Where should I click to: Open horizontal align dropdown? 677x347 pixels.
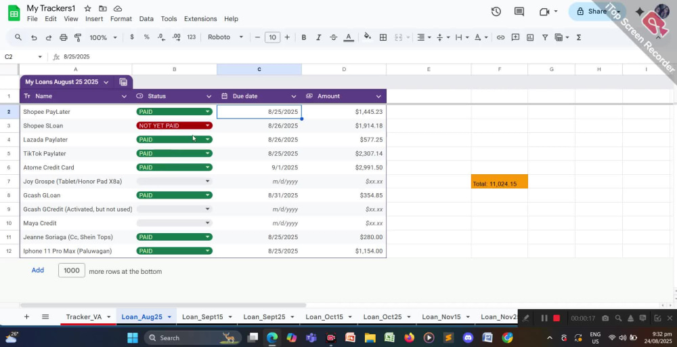pos(424,37)
